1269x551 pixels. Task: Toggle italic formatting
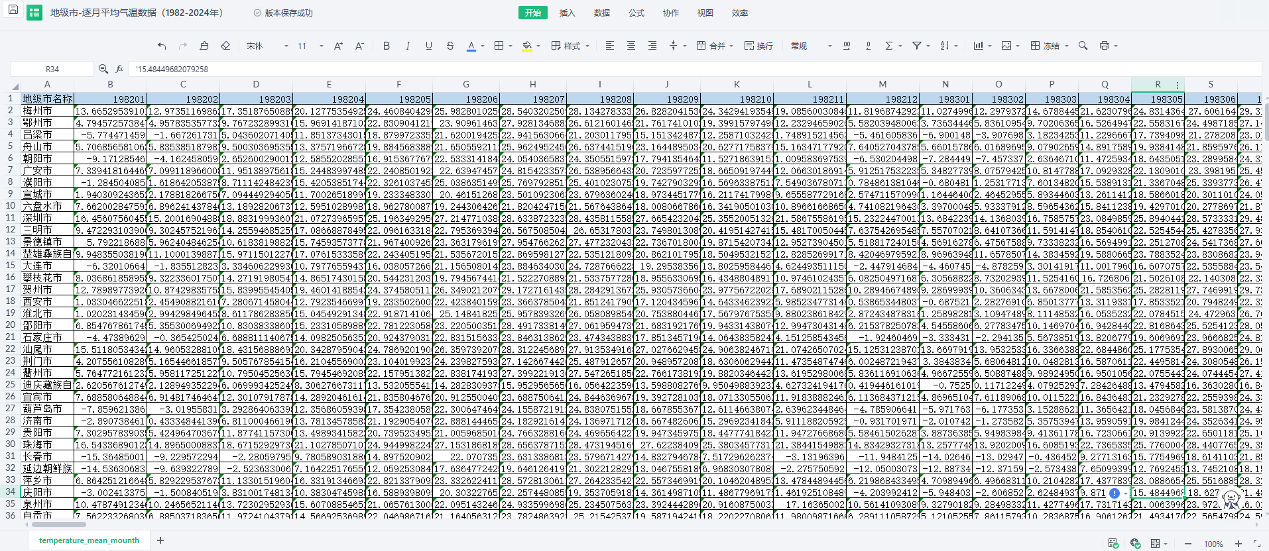408,46
